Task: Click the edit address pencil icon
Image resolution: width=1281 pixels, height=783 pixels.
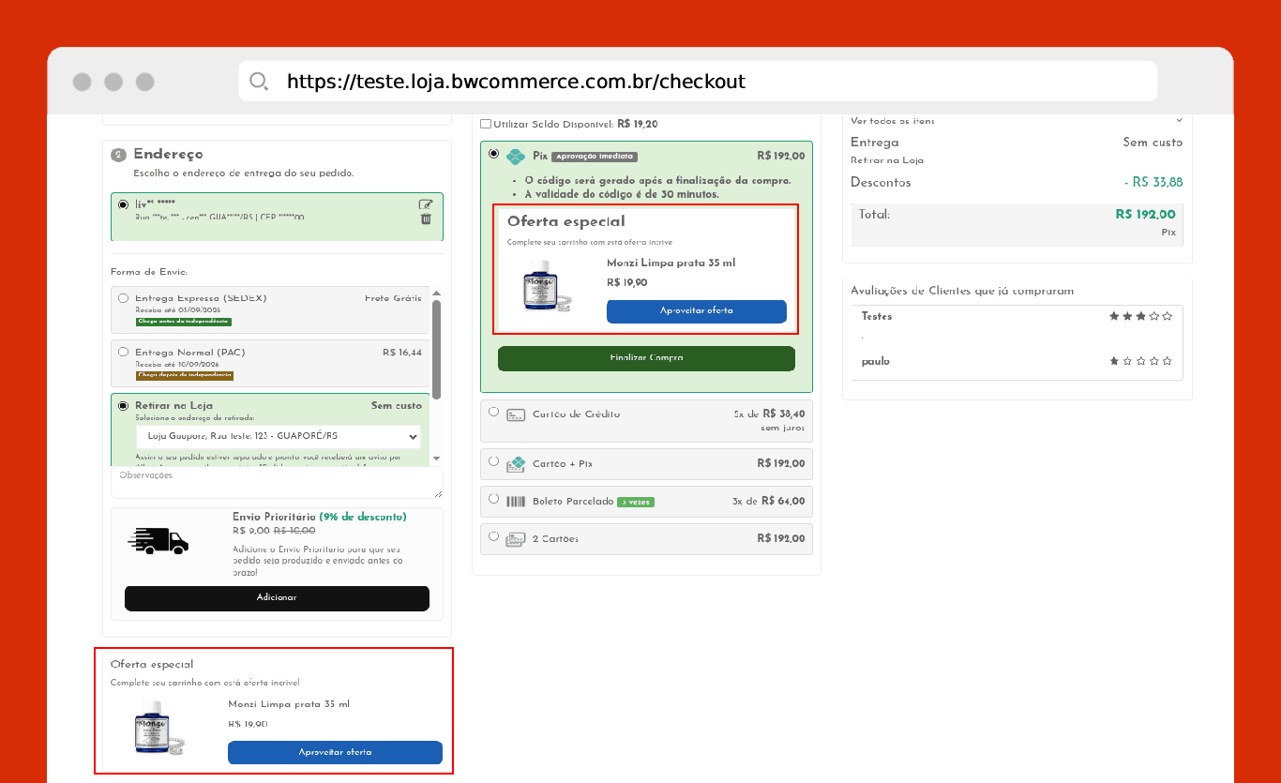Action: [426, 204]
